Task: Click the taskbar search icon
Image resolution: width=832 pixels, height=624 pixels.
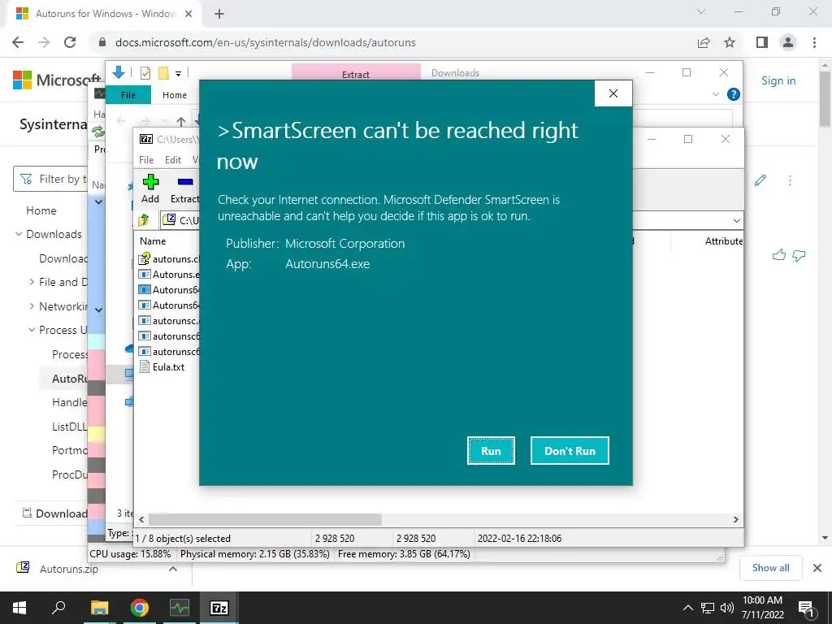Action: coord(58,608)
